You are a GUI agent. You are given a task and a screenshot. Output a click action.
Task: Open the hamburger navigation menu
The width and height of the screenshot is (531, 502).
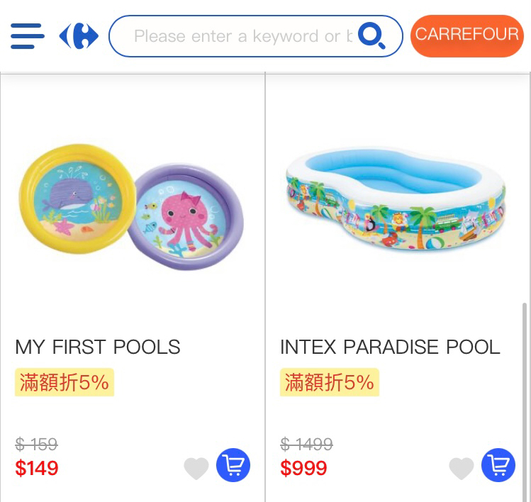pos(28,36)
